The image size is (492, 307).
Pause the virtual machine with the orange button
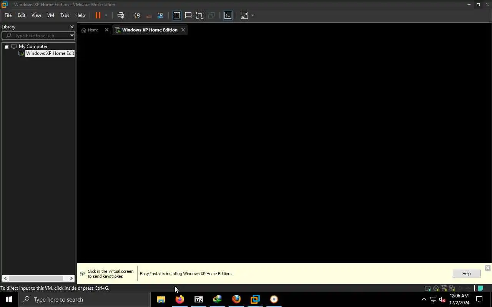[x=98, y=15]
